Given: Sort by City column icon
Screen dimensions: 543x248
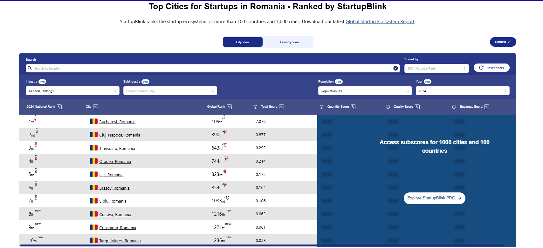Looking at the screenshot, I should 96,107.
